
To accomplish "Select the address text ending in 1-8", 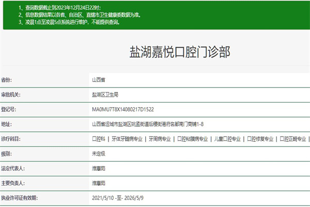I will [148, 124].
